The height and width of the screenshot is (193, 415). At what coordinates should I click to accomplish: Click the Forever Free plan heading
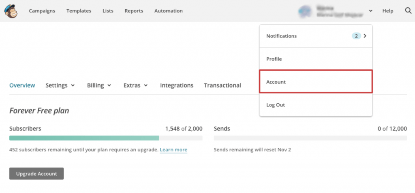click(x=39, y=111)
